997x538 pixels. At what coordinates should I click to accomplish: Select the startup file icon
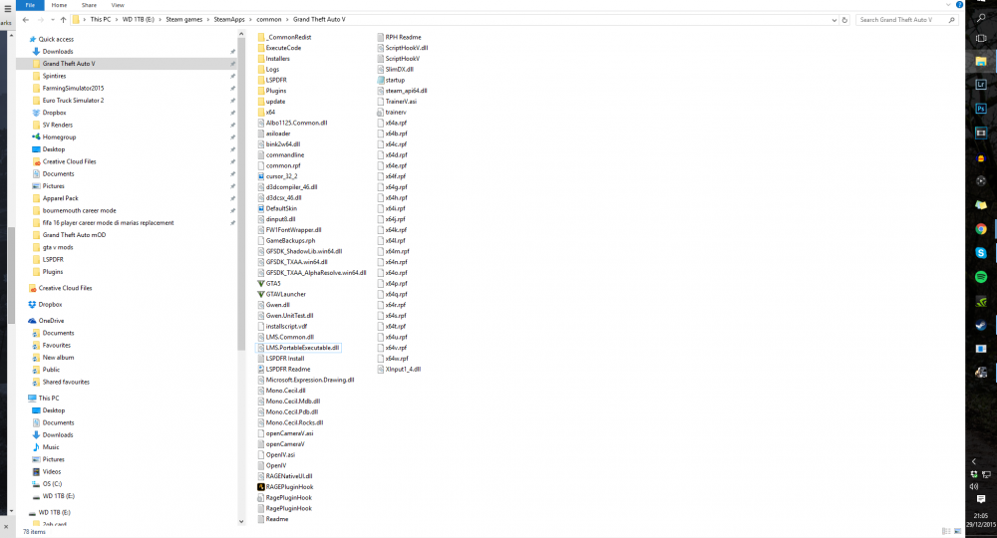tap(380, 80)
